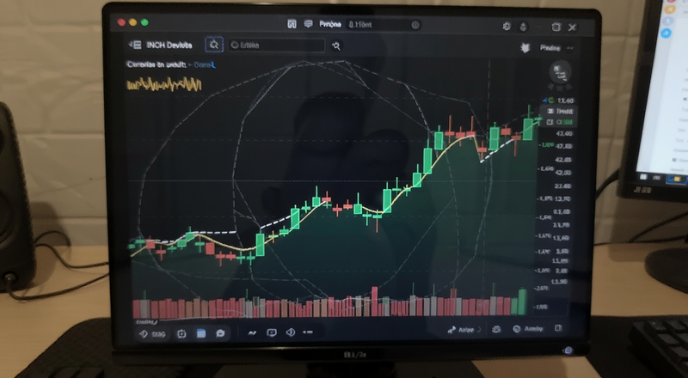Click the square refresh icon in bottom toolbar

click(x=181, y=334)
